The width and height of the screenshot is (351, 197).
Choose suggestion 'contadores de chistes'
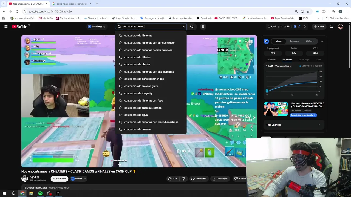point(151,64)
